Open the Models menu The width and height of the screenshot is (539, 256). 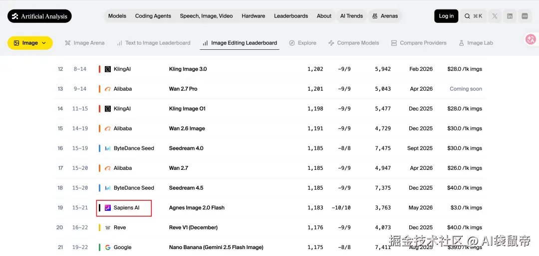(x=117, y=16)
